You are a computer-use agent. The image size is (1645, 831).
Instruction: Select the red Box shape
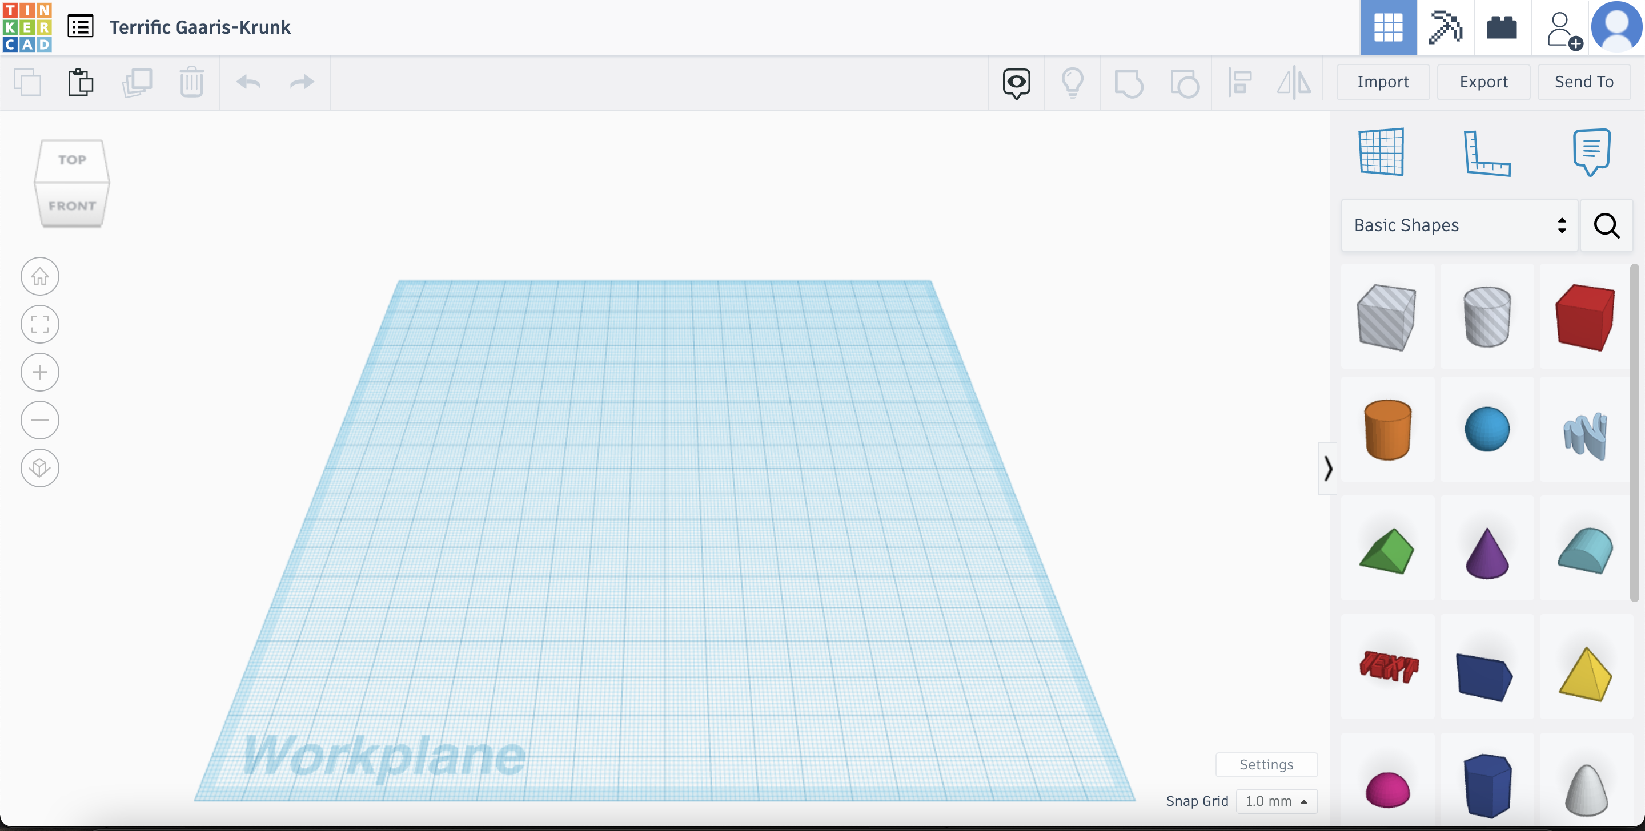(x=1584, y=317)
